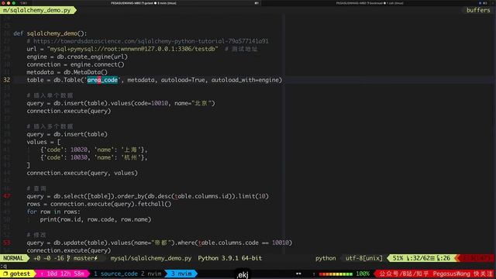
Task: Click metadata = db.MetaData() line
Action: pos(67,72)
